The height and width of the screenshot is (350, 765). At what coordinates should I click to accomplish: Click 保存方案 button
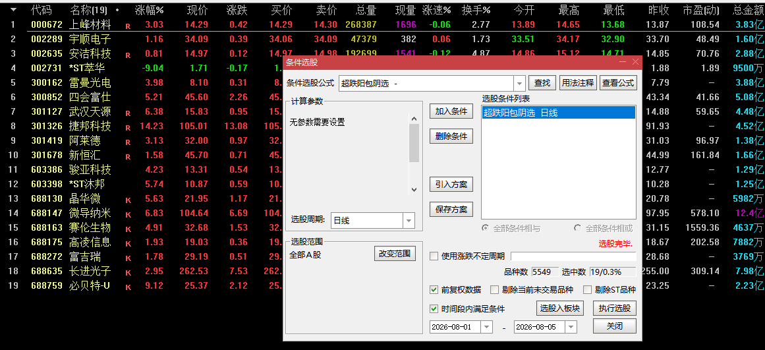pyautogui.click(x=451, y=210)
